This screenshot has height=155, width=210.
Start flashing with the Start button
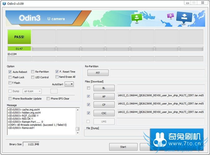(x=123, y=147)
